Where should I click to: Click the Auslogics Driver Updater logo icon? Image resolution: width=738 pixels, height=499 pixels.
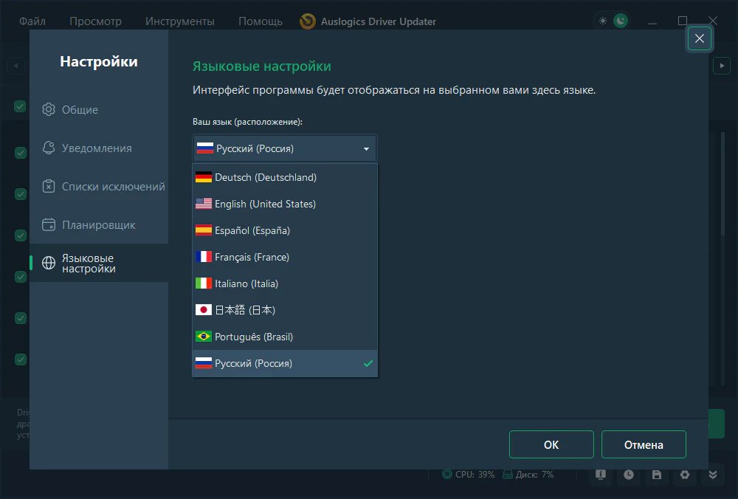308,21
